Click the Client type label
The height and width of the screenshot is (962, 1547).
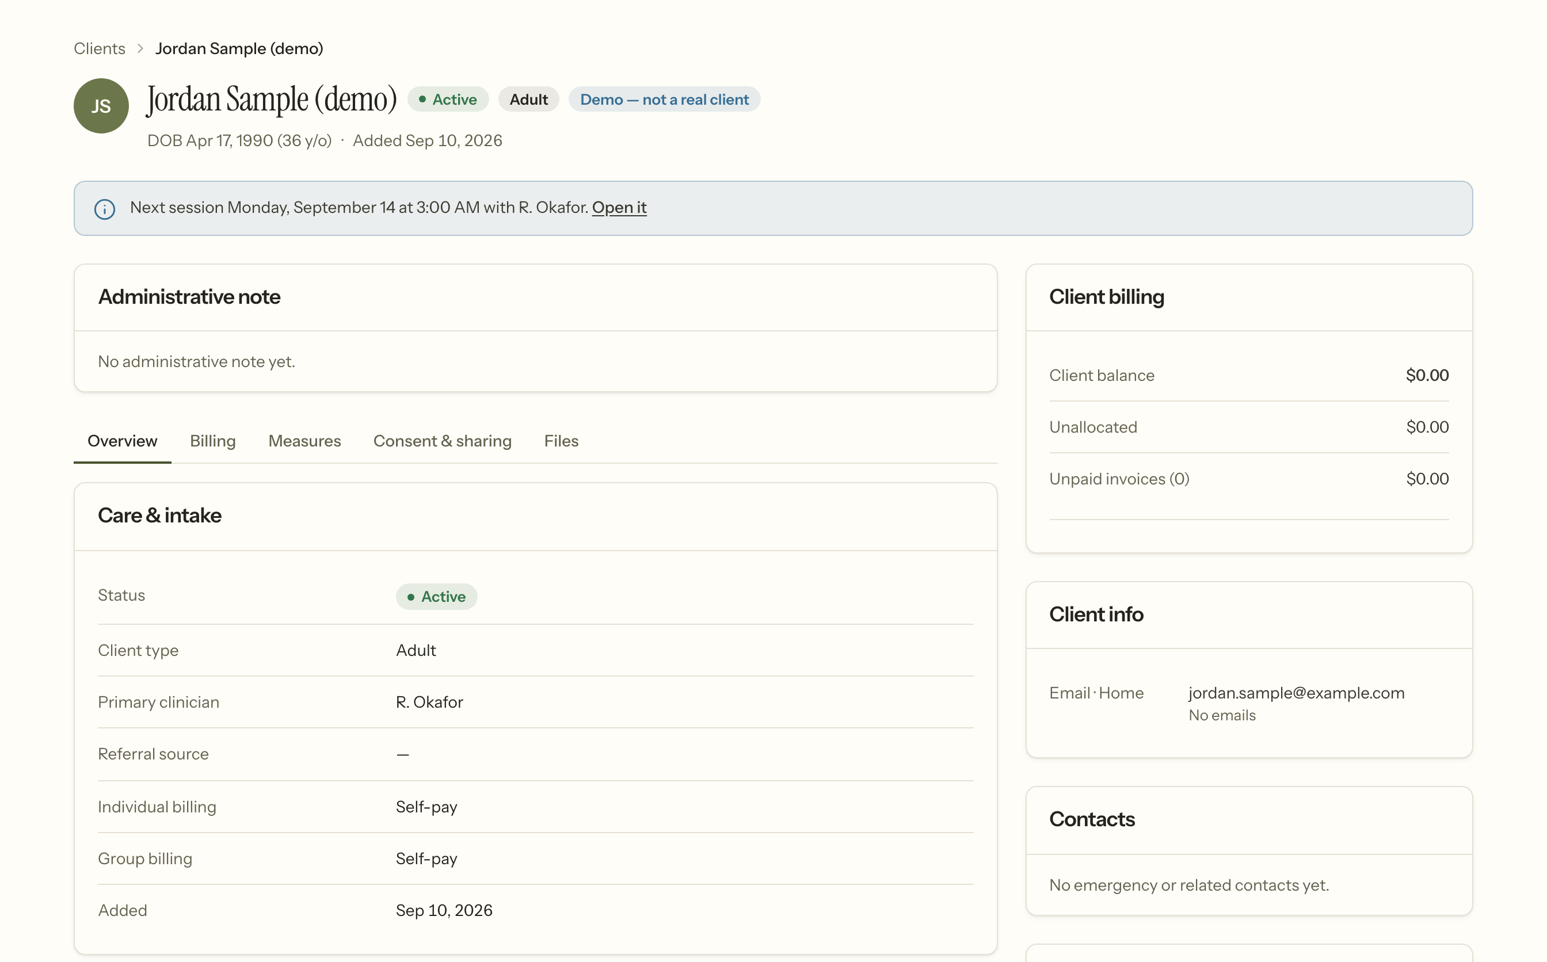138,650
